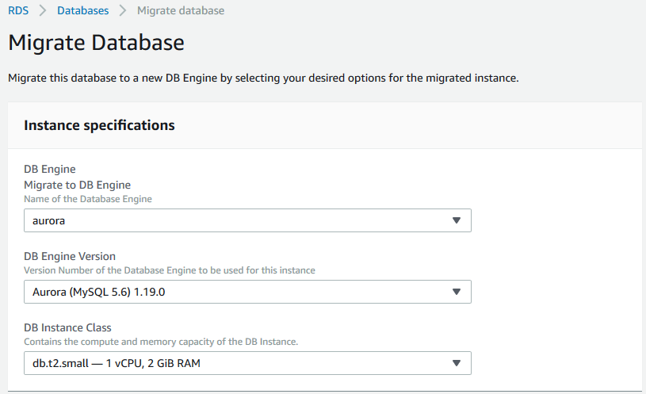Click the 'DB Engine' field label
Viewport: 646px width, 394px height.
pos(49,170)
